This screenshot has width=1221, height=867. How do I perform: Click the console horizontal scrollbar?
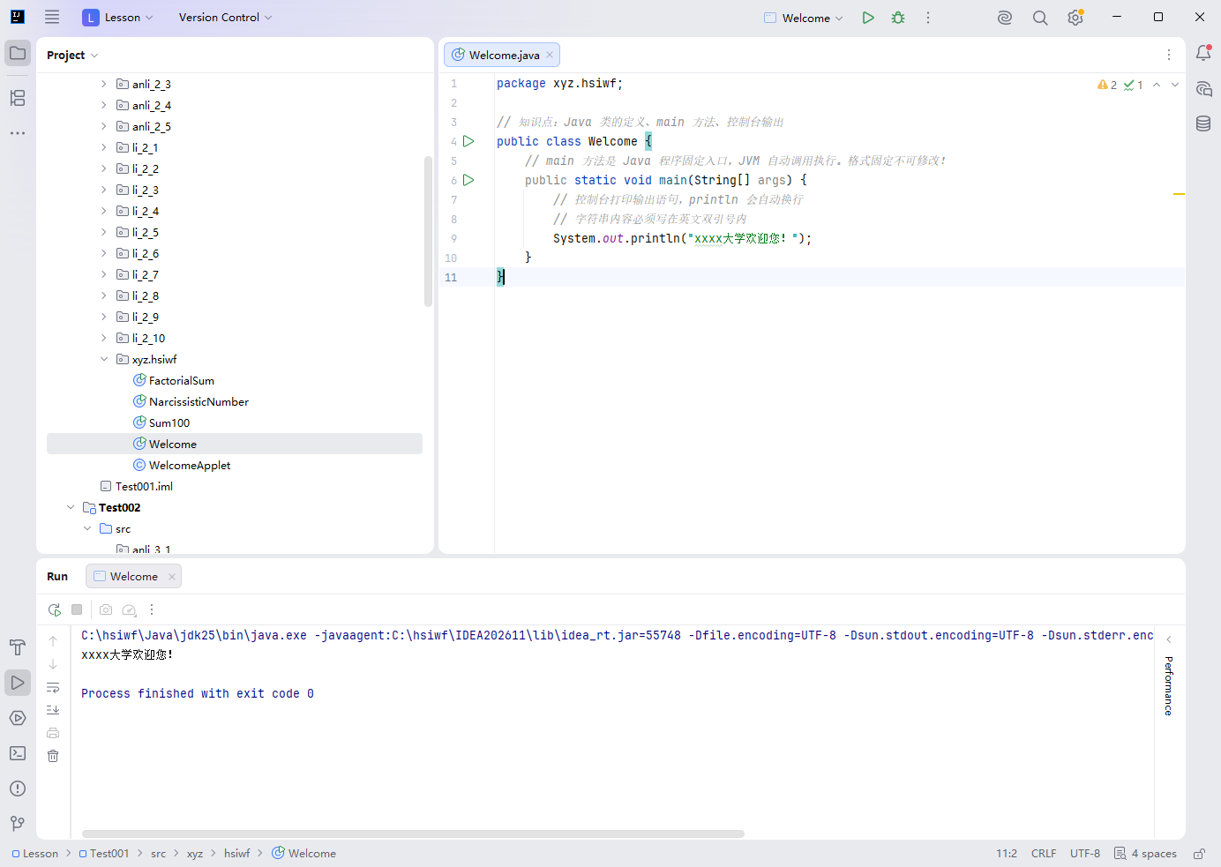pos(413,833)
